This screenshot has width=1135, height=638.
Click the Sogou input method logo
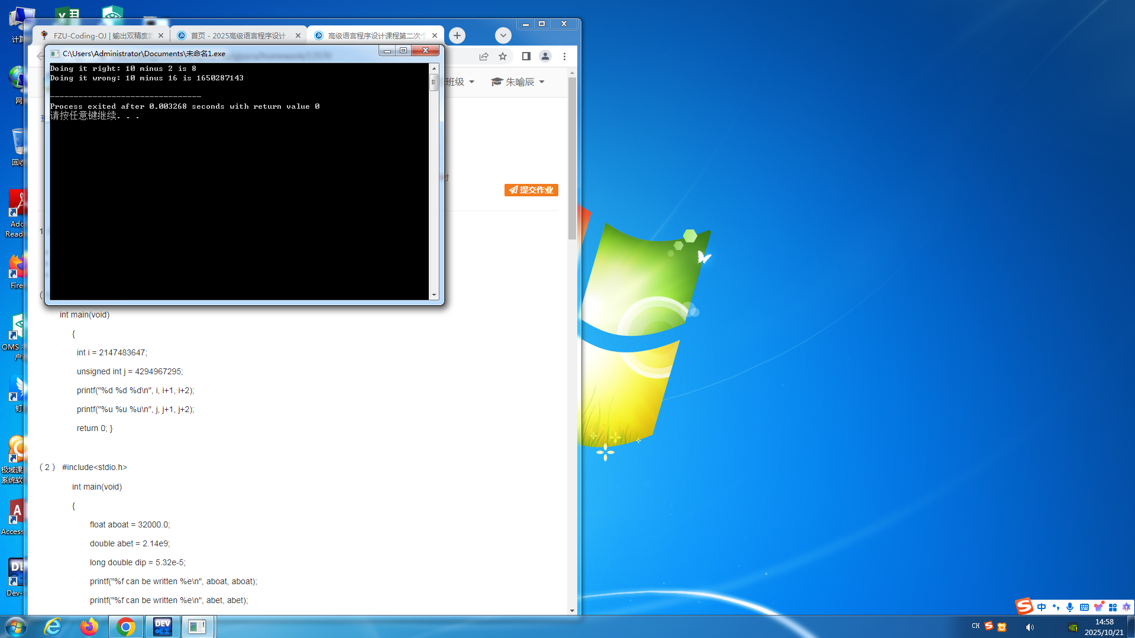click(x=1024, y=606)
